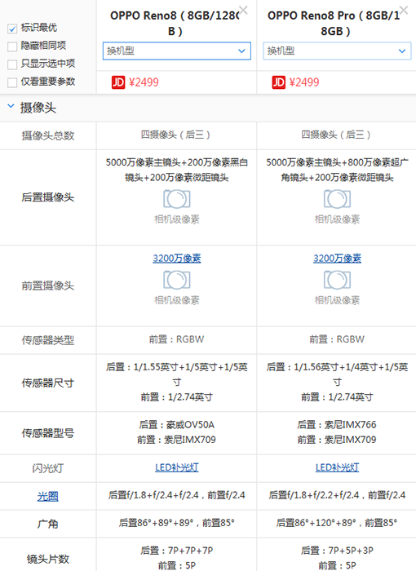Click front camera 相机级像素 icon for Reno8 Pro

tap(337, 280)
